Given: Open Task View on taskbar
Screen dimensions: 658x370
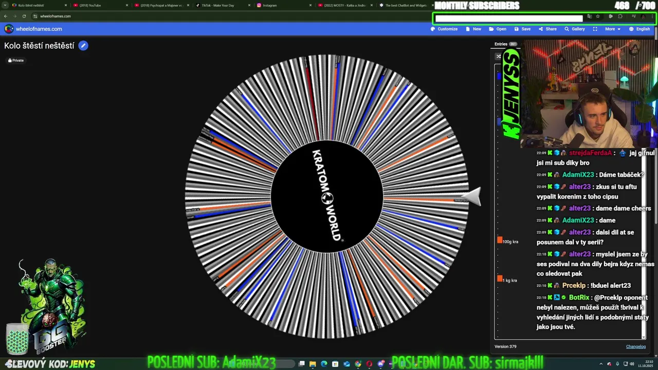Looking at the screenshot, I should coord(301,364).
